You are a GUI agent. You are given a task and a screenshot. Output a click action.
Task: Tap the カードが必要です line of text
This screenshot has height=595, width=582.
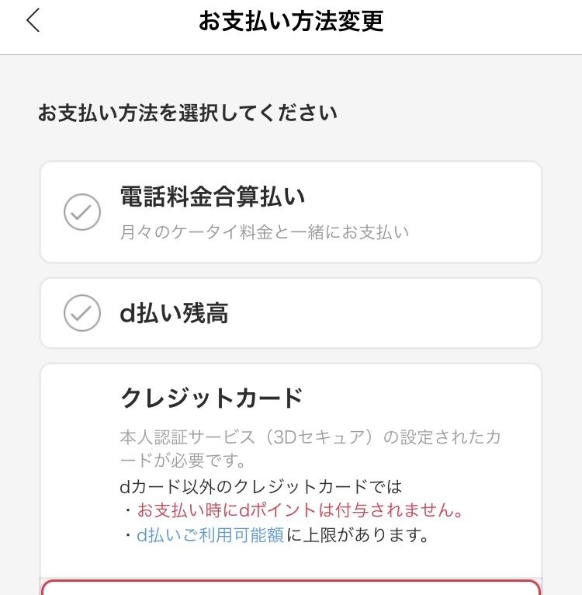pos(183,461)
